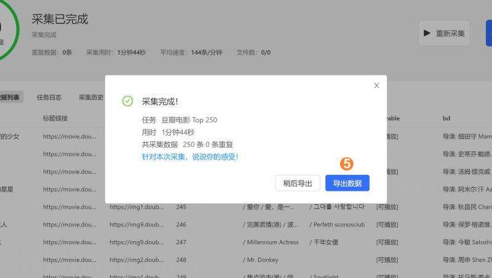Close the 采集完成 dialog with X
The image size is (492, 278).
click(x=376, y=86)
